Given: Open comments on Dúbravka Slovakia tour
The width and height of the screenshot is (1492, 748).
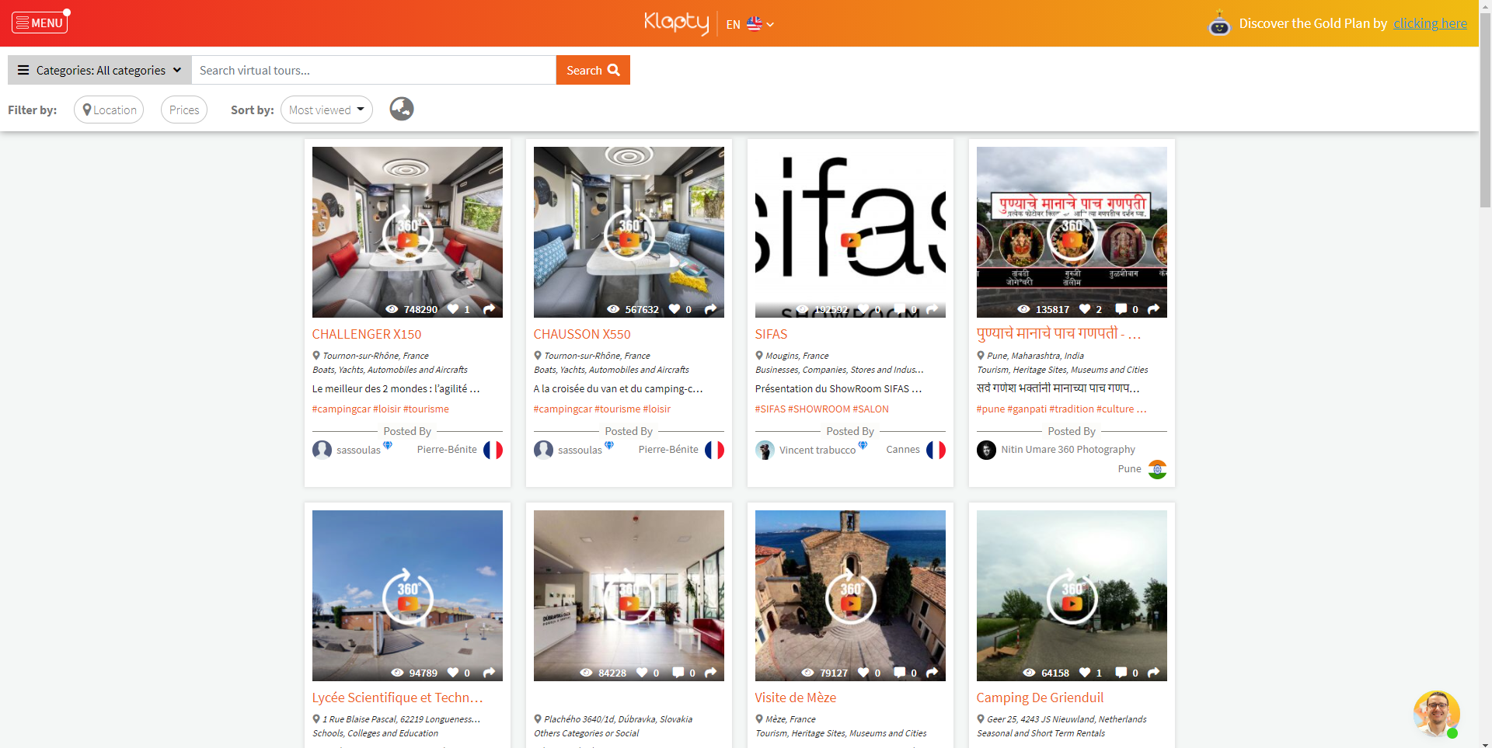Looking at the screenshot, I should [x=678, y=673].
